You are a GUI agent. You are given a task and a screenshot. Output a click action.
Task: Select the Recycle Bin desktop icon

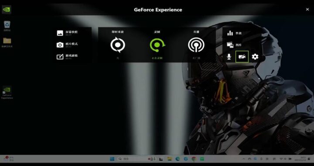coord(7,26)
